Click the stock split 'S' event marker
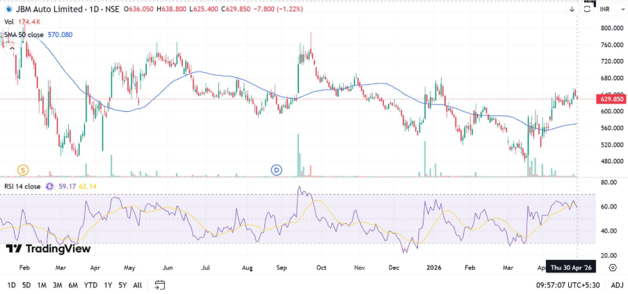Image resolution: width=628 pixels, height=294 pixels. pyautogui.click(x=23, y=170)
